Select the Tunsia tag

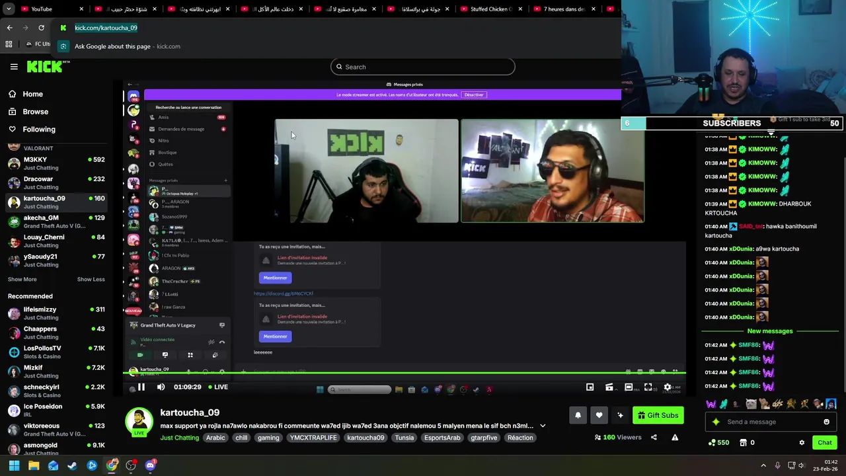404,438
